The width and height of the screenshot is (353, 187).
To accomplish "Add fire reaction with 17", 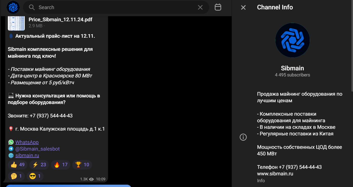I will 61,165.
